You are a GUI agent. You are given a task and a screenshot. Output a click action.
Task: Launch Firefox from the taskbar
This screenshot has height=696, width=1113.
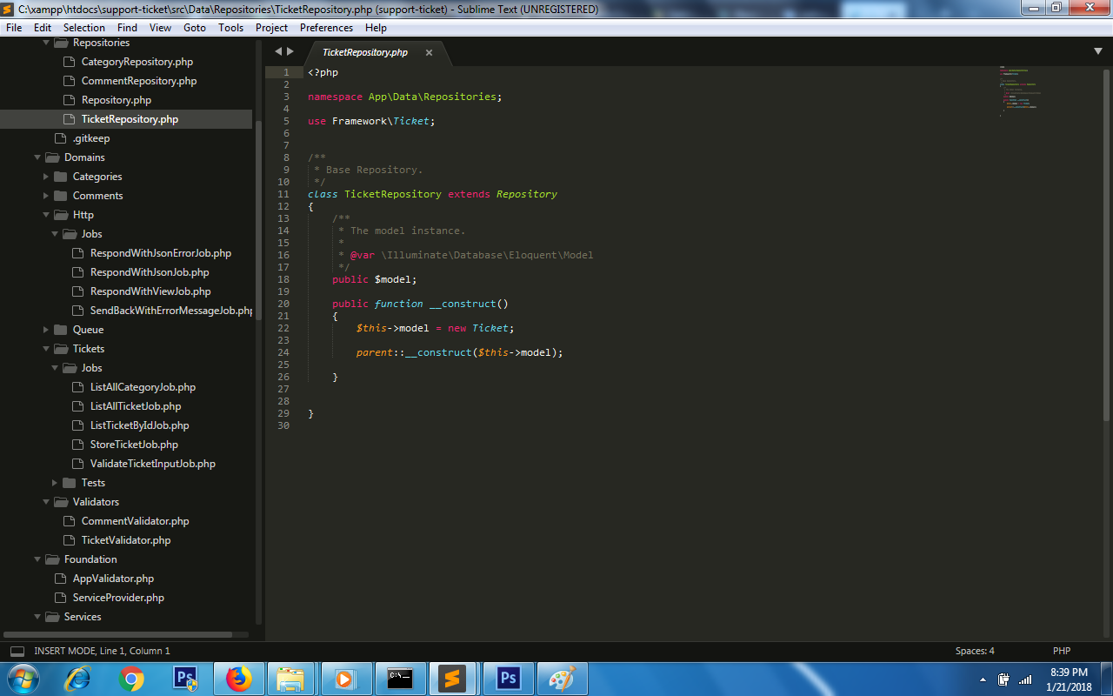click(x=238, y=679)
